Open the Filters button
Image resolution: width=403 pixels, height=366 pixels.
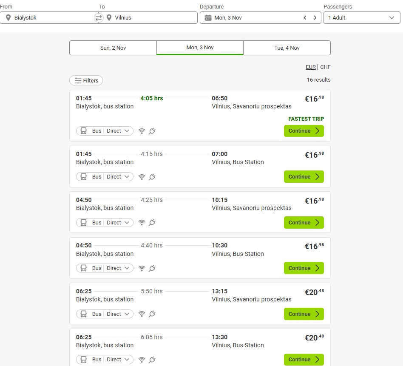(86, 81)
